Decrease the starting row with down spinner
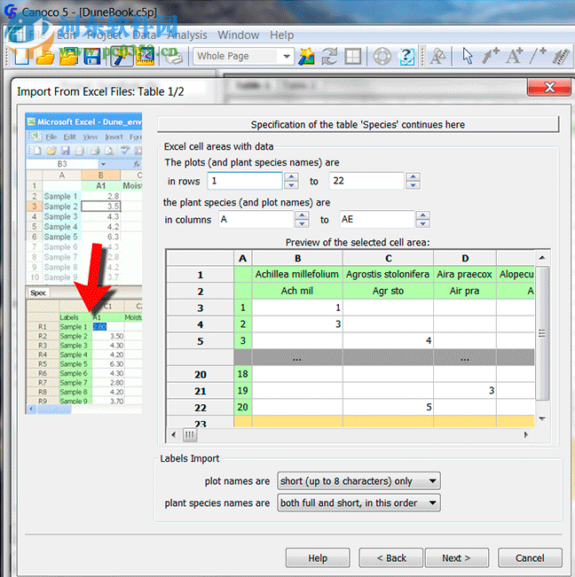Image resolution: width=575 pixels, height=577 pixels. [x=291, y=185]
